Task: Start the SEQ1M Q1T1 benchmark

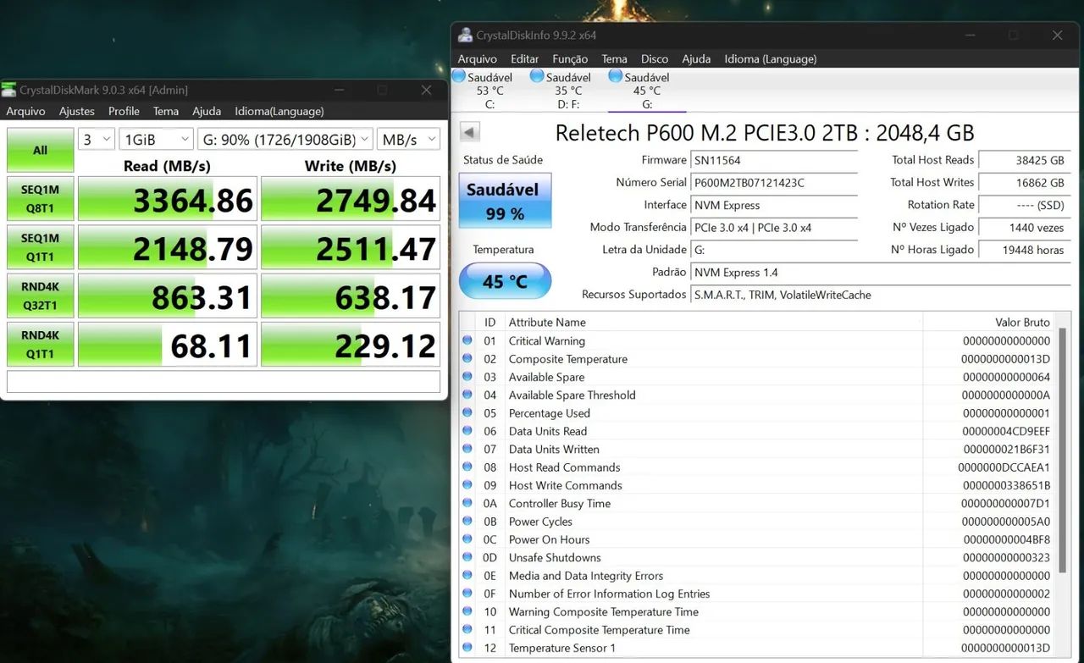Action: tap(40, 246)
